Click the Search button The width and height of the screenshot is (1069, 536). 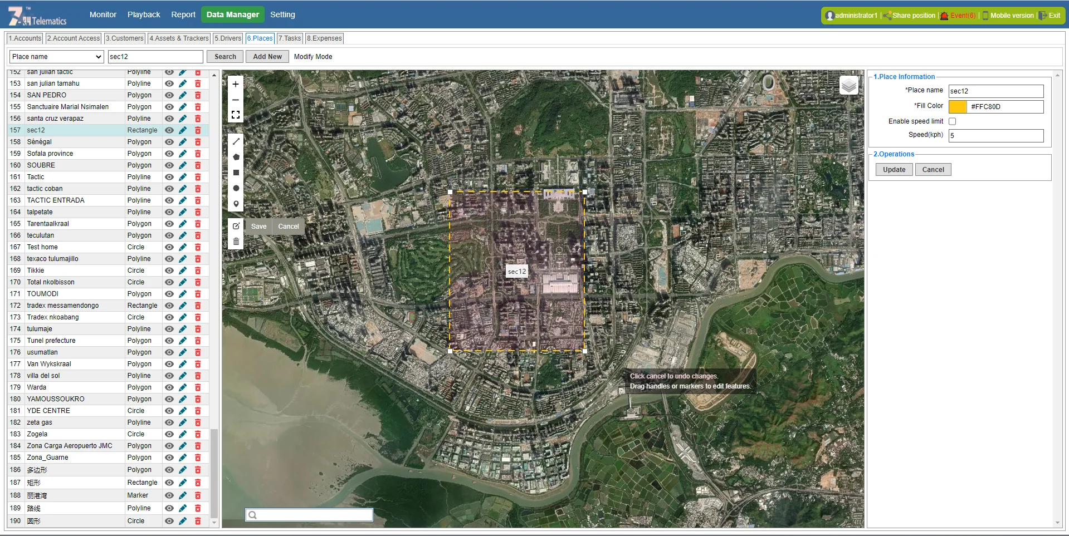click(x=225, y=57)
